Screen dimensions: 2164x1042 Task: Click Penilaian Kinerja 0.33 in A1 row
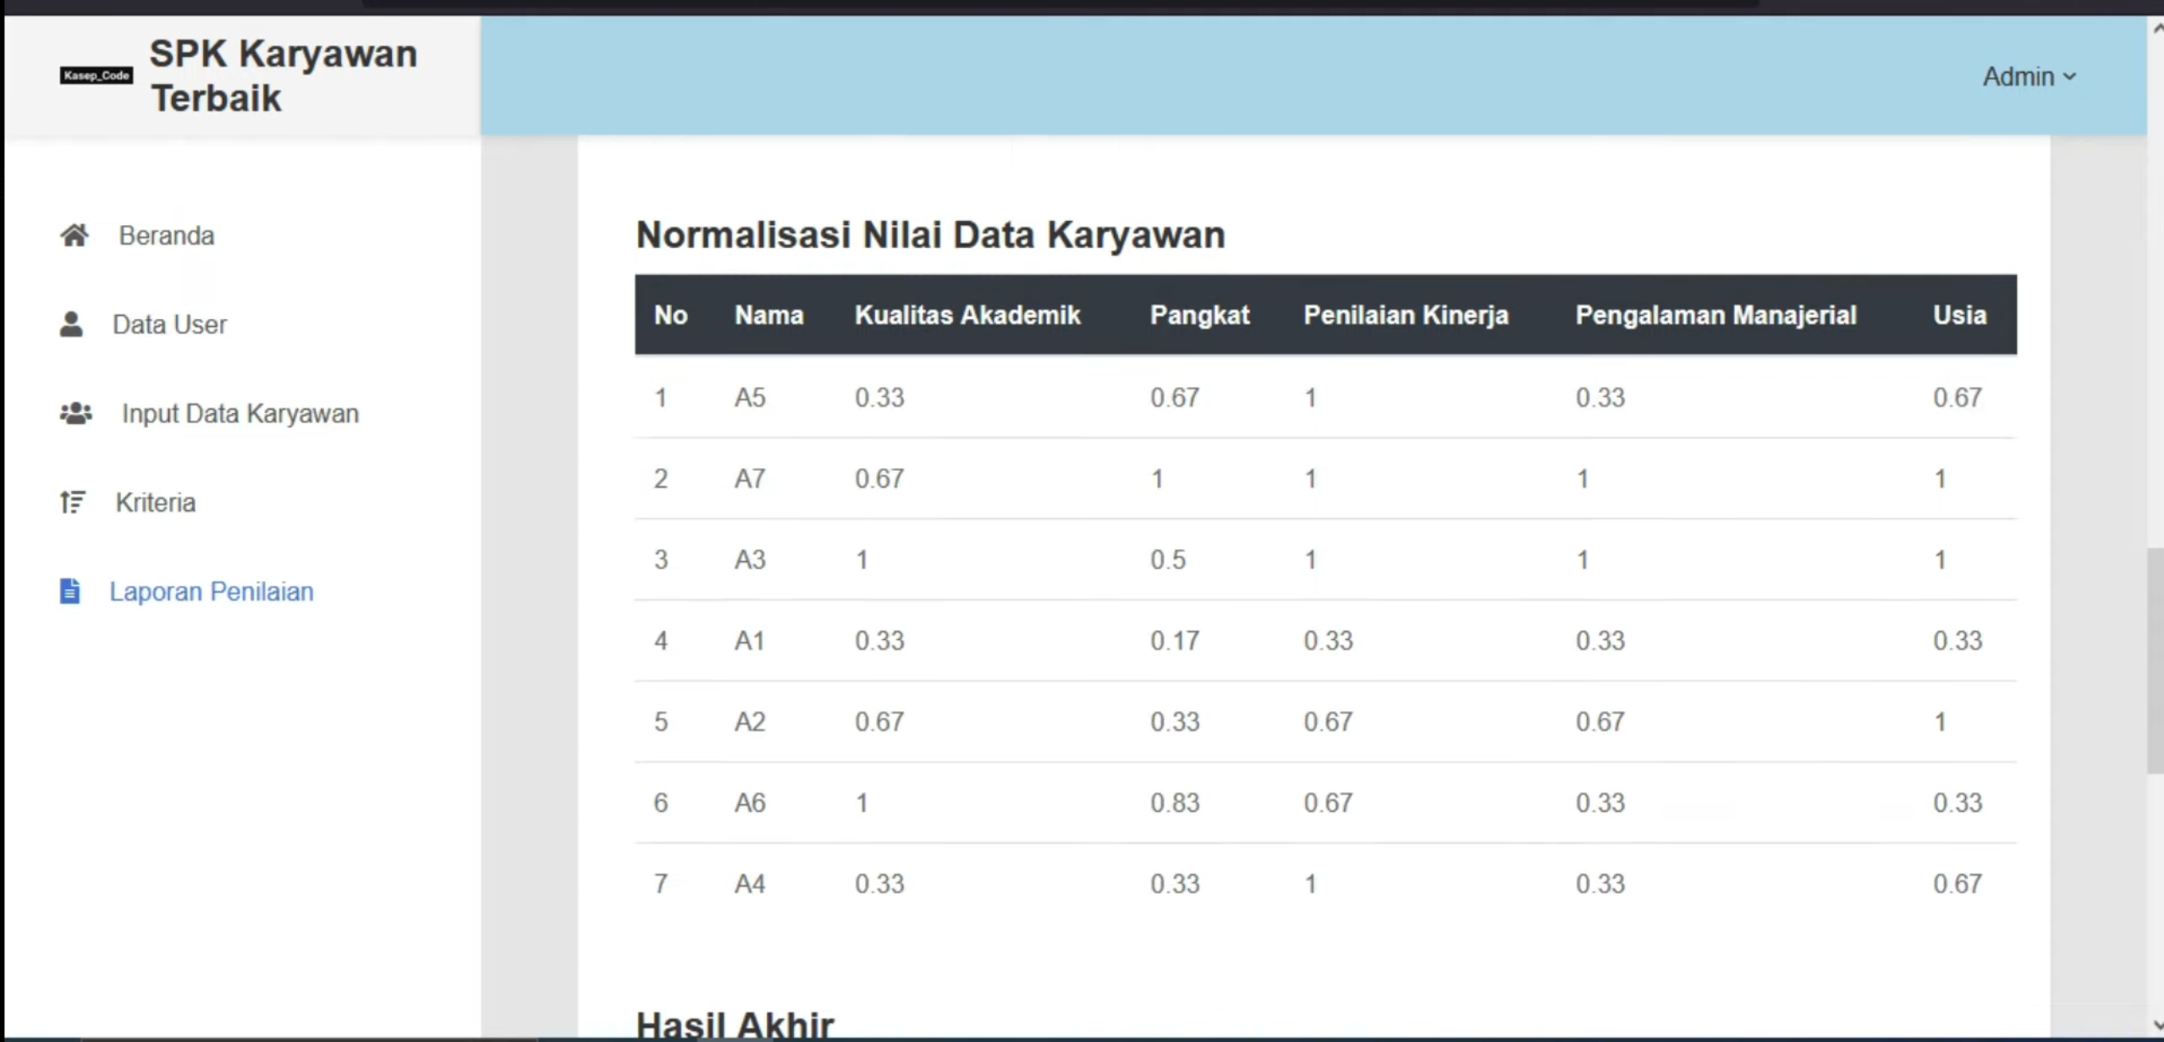[x=1328, y=640]
